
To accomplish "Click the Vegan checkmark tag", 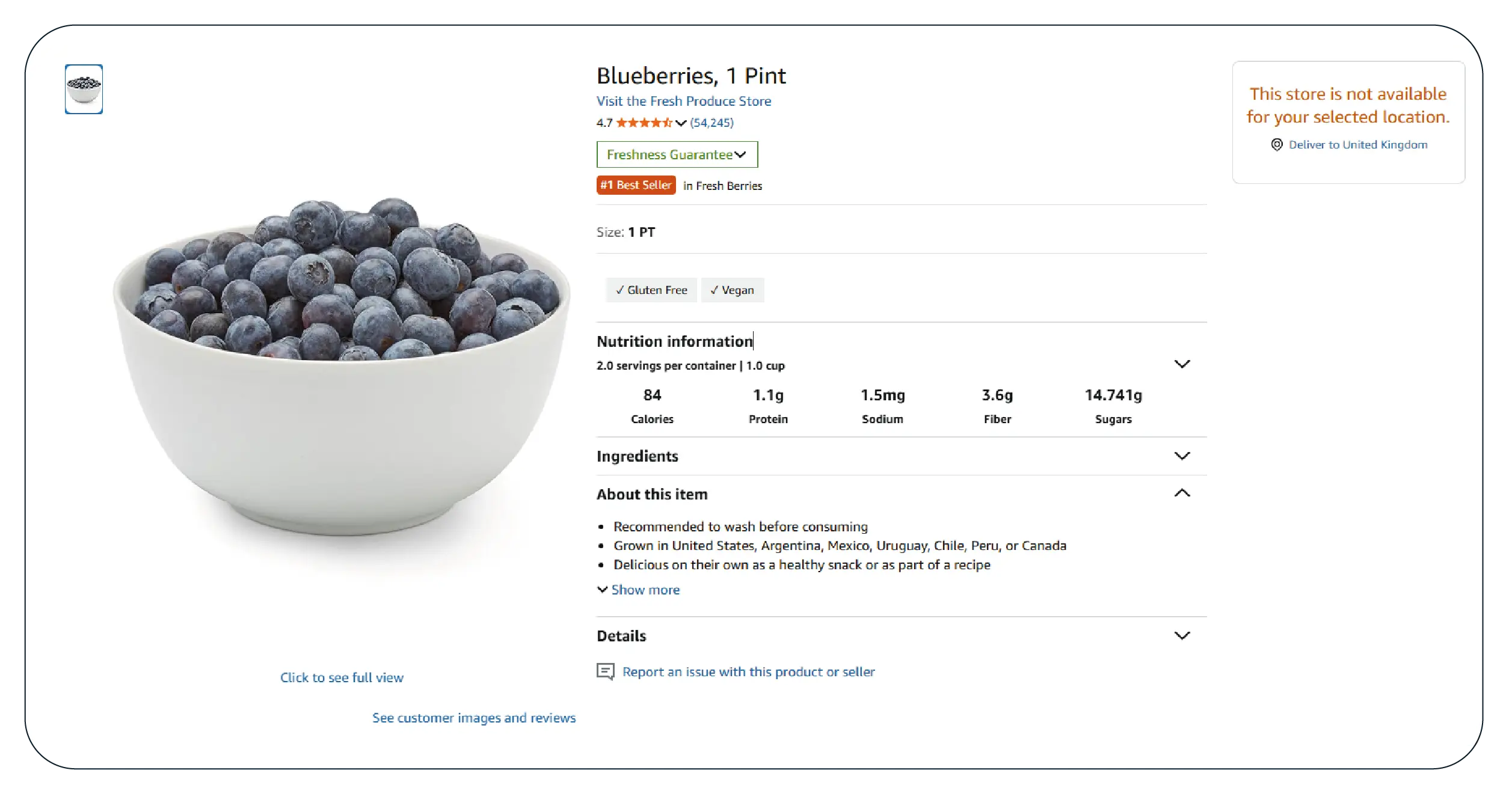I will [x=732, y=290].
